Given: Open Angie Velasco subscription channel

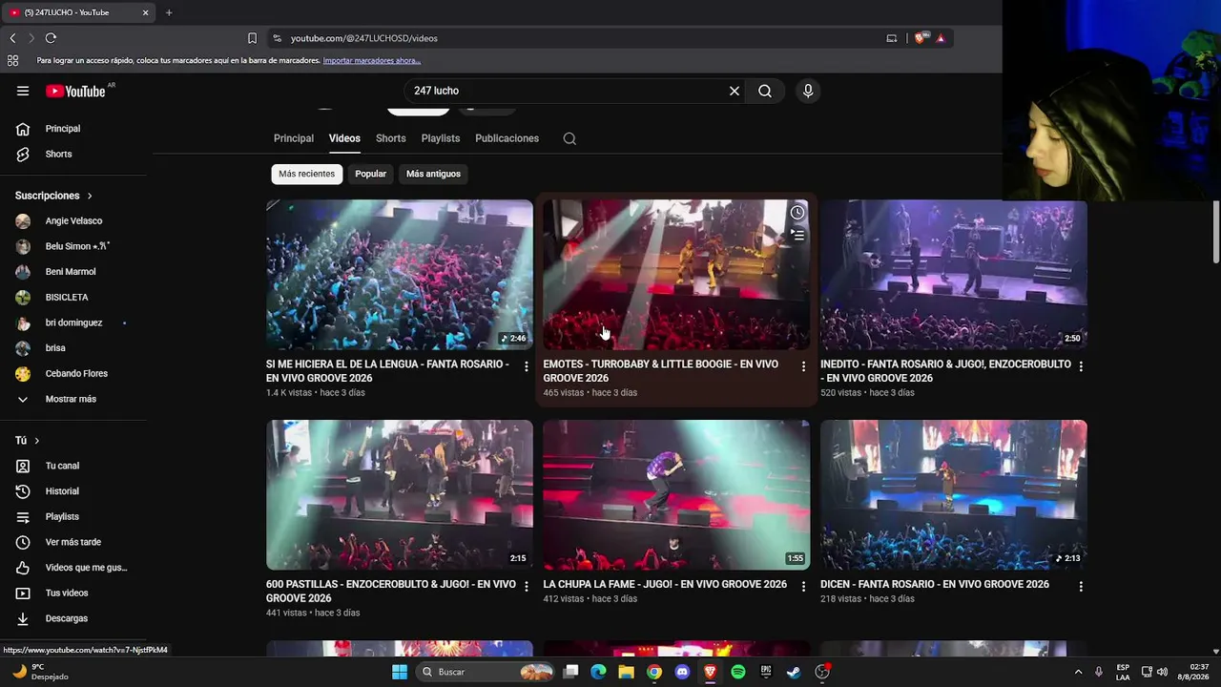Looking at the screenshot, I should point(73,221).
